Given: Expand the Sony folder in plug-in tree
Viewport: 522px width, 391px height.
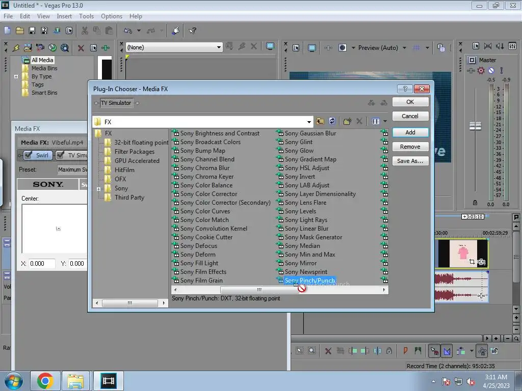Looking at the screenshot, I should [x=98, y=189].
